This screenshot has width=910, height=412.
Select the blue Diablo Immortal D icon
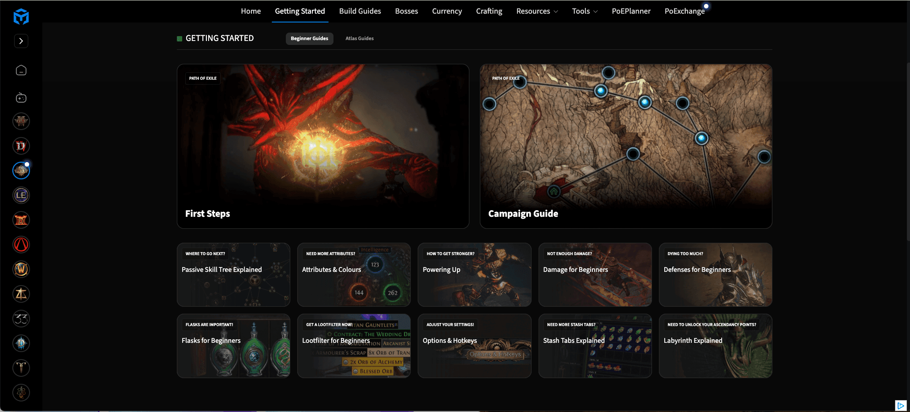pos(21,343)
